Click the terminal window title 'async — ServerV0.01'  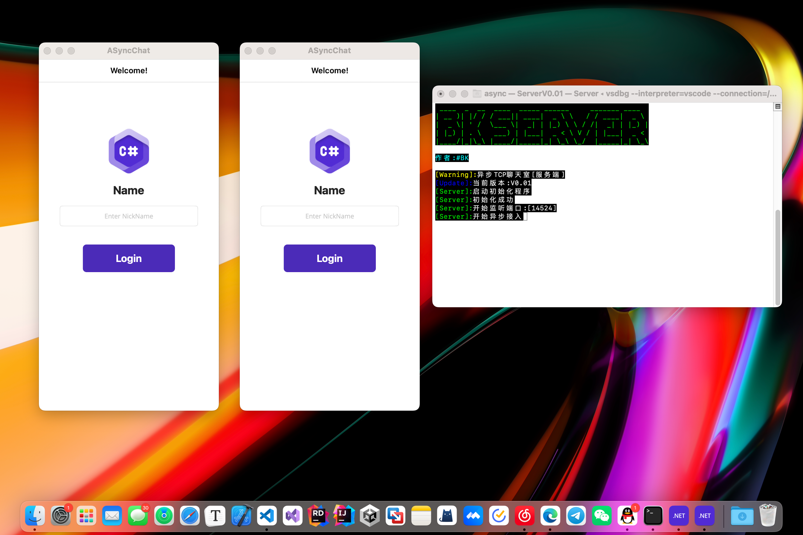pos(524,94)
